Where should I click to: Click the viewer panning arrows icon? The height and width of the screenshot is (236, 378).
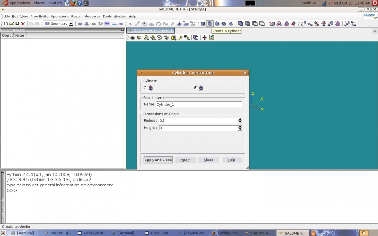point(153,38)
